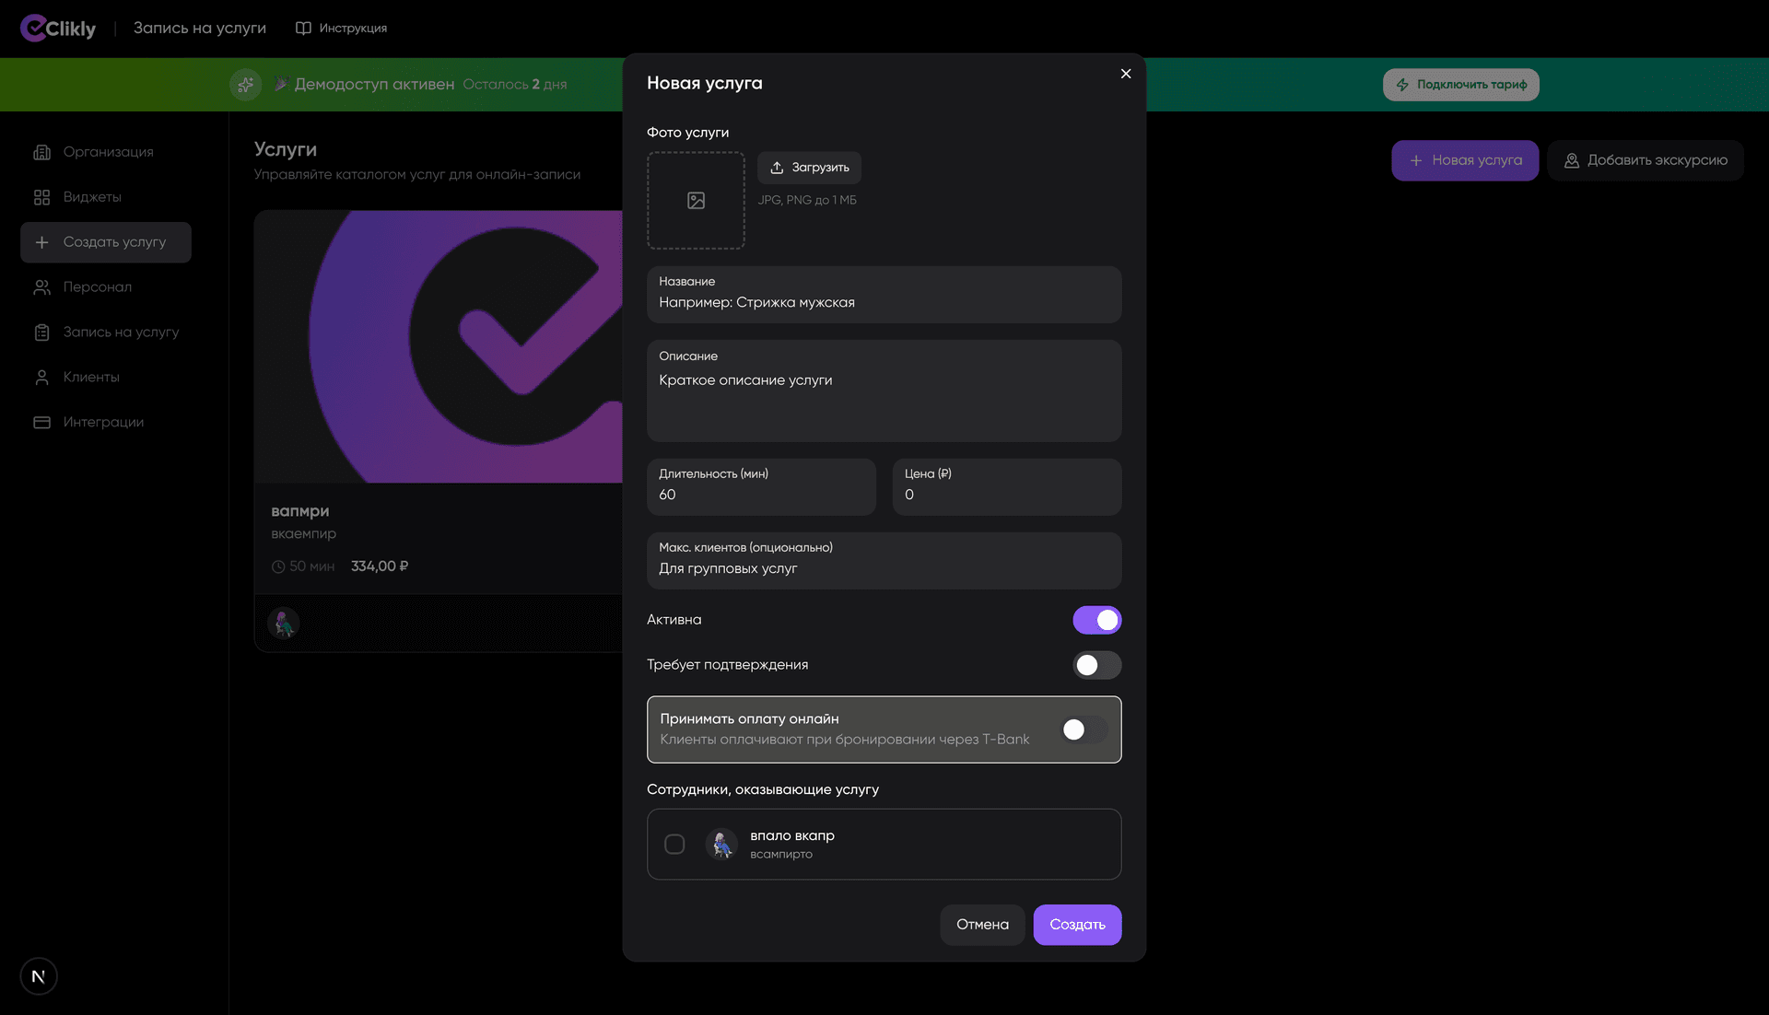
Task: Click employee avatar on service card
Action: click(x=284, y=624)
